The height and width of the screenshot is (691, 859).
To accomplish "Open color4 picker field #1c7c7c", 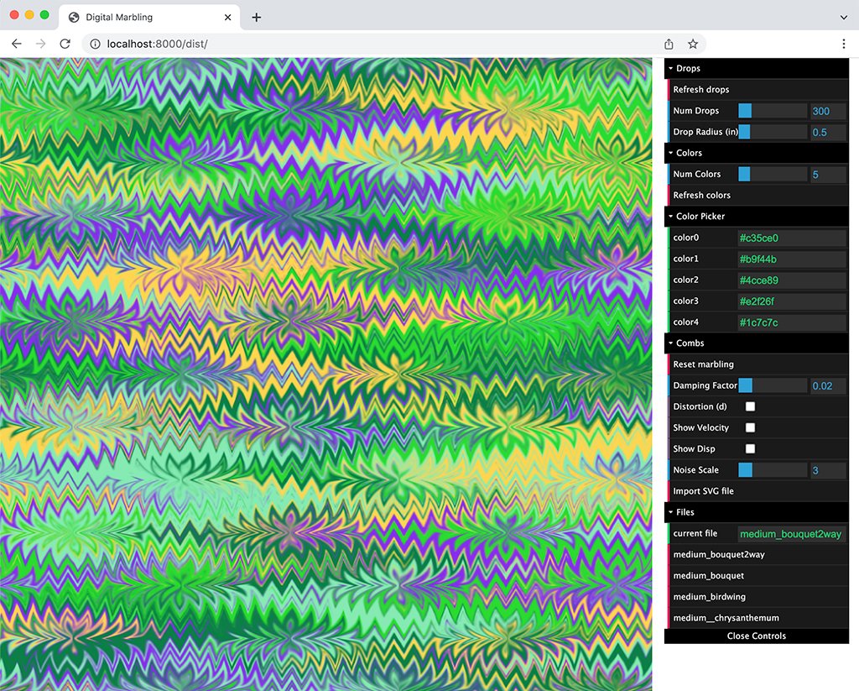I will click(792, 322).
